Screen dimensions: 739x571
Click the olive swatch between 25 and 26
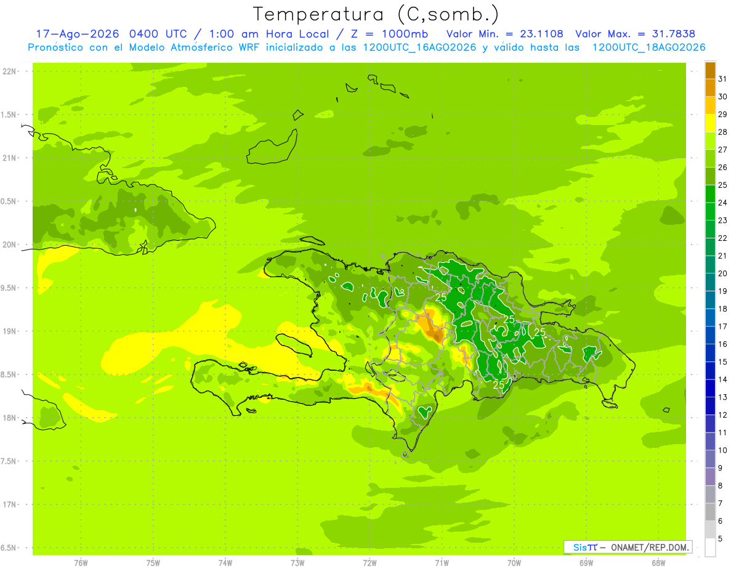(710, 176)
